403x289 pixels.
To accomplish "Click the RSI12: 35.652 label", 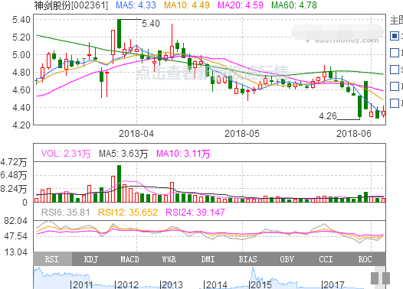I will point(128,213).
